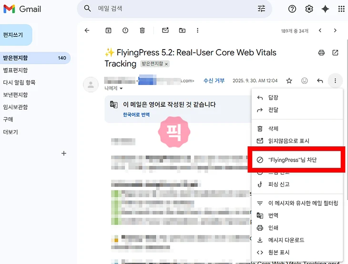This screenshot has height=264, width=348.
Task: Click 편지쓰기 compose button
Action: tap(16, 35)
